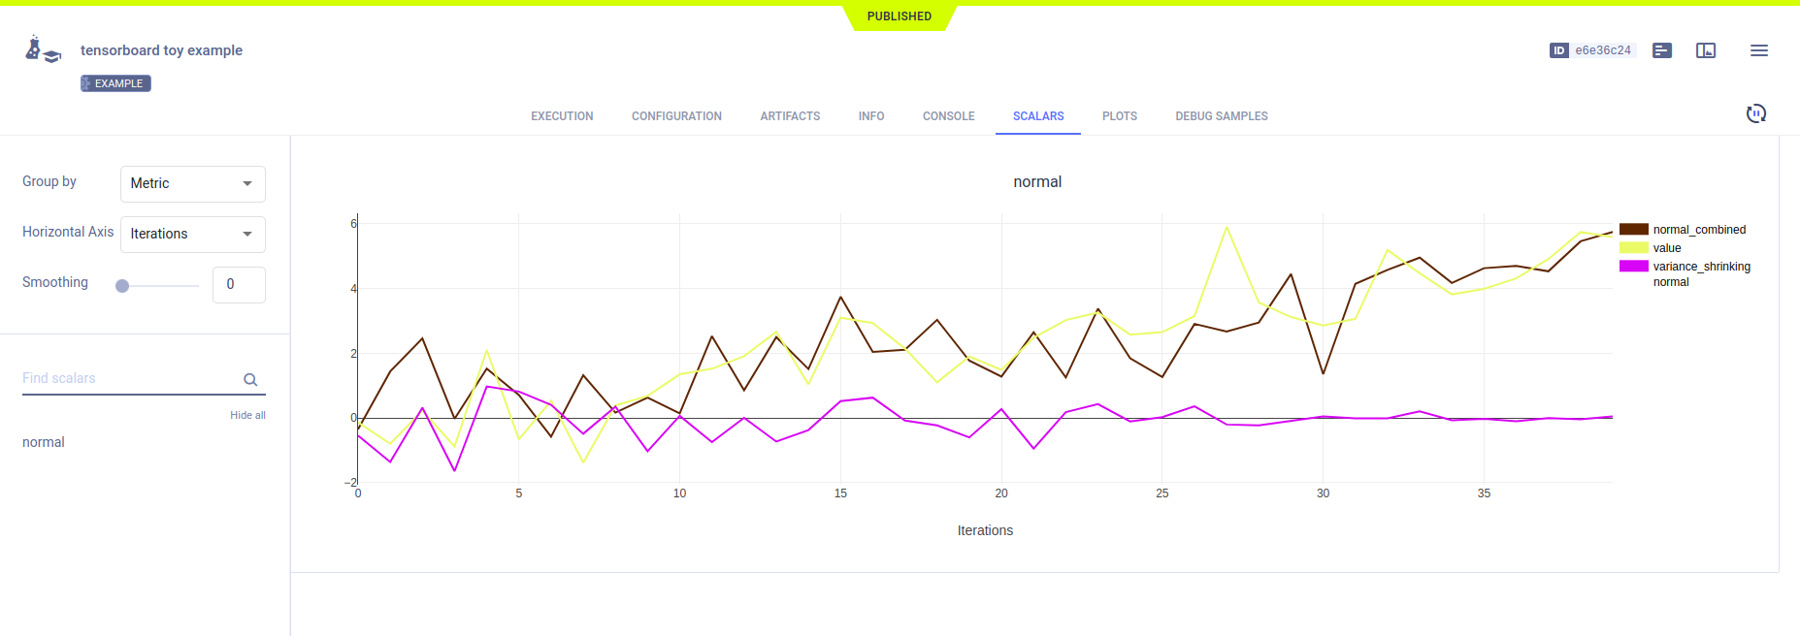Toggle the value series in the legend
The height and width of the screenshot is (636, 1800).
coord(1666,248)
